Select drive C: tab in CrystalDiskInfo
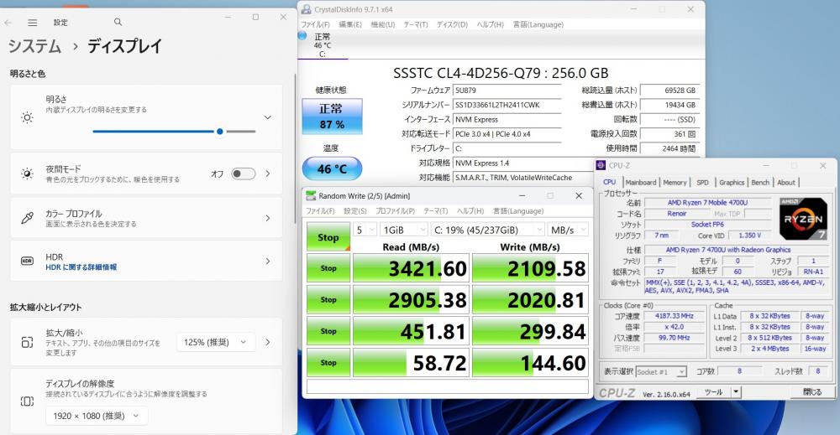 (323, 45)
